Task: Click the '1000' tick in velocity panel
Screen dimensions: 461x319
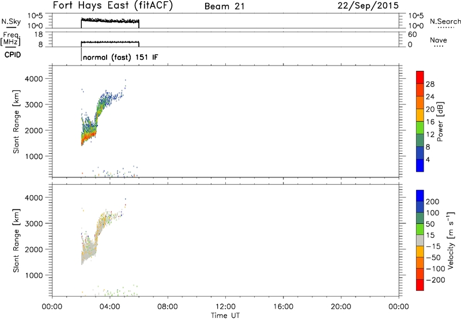Action: 34,275
